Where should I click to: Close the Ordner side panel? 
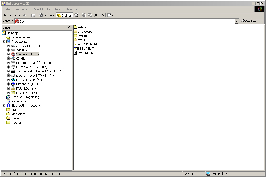(69, 27)
